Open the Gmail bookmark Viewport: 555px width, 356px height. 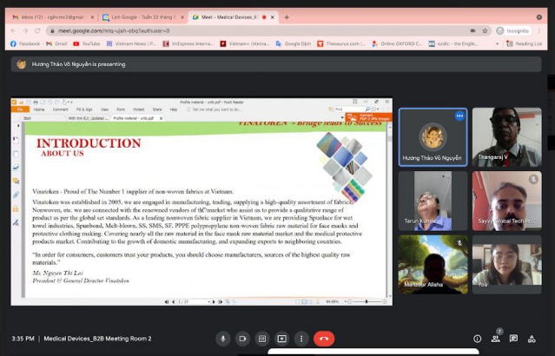[x=56, y=43]
